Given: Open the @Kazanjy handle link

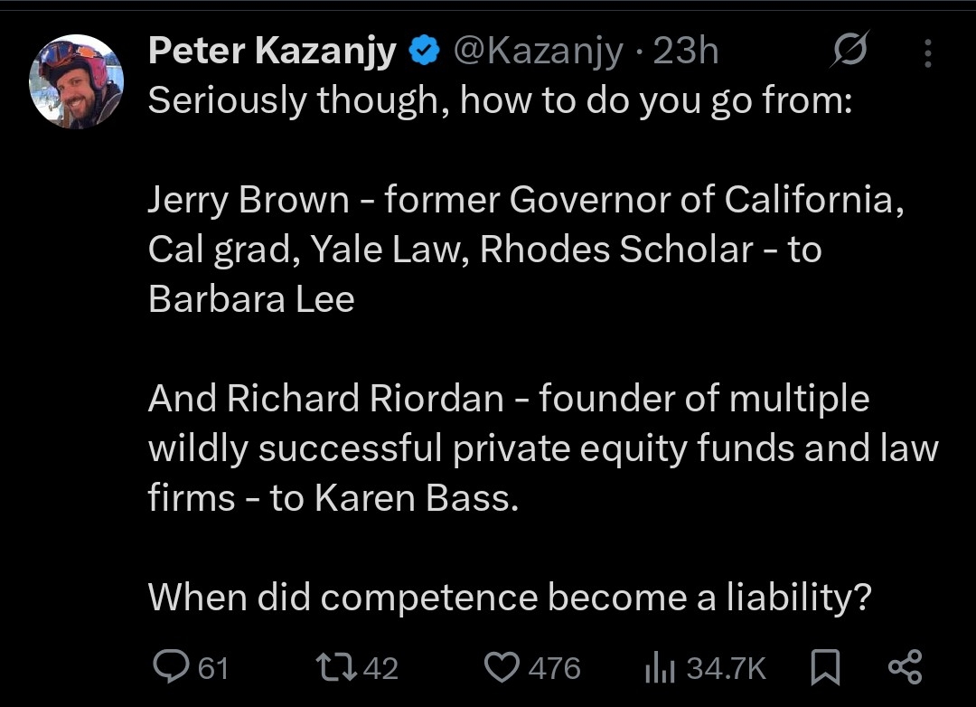Looking at the screenshot, I should pos(537,52).
